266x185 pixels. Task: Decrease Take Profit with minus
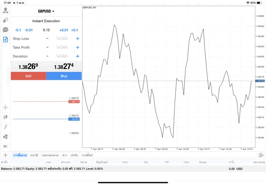click(x=47, y=48)
